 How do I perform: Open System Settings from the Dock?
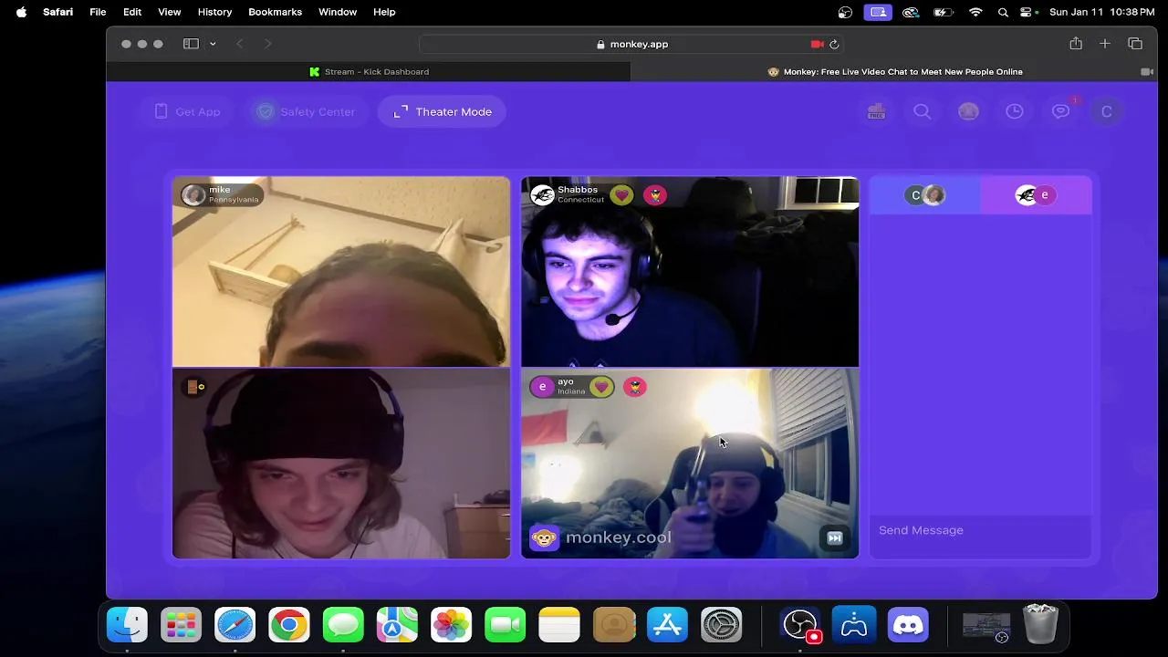[722, 625]
